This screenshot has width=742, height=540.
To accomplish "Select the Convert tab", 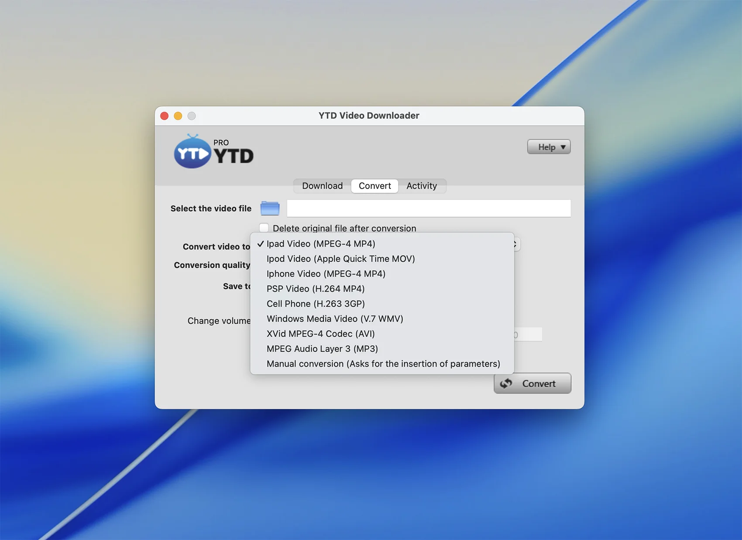I will click(x=374, y=186).
